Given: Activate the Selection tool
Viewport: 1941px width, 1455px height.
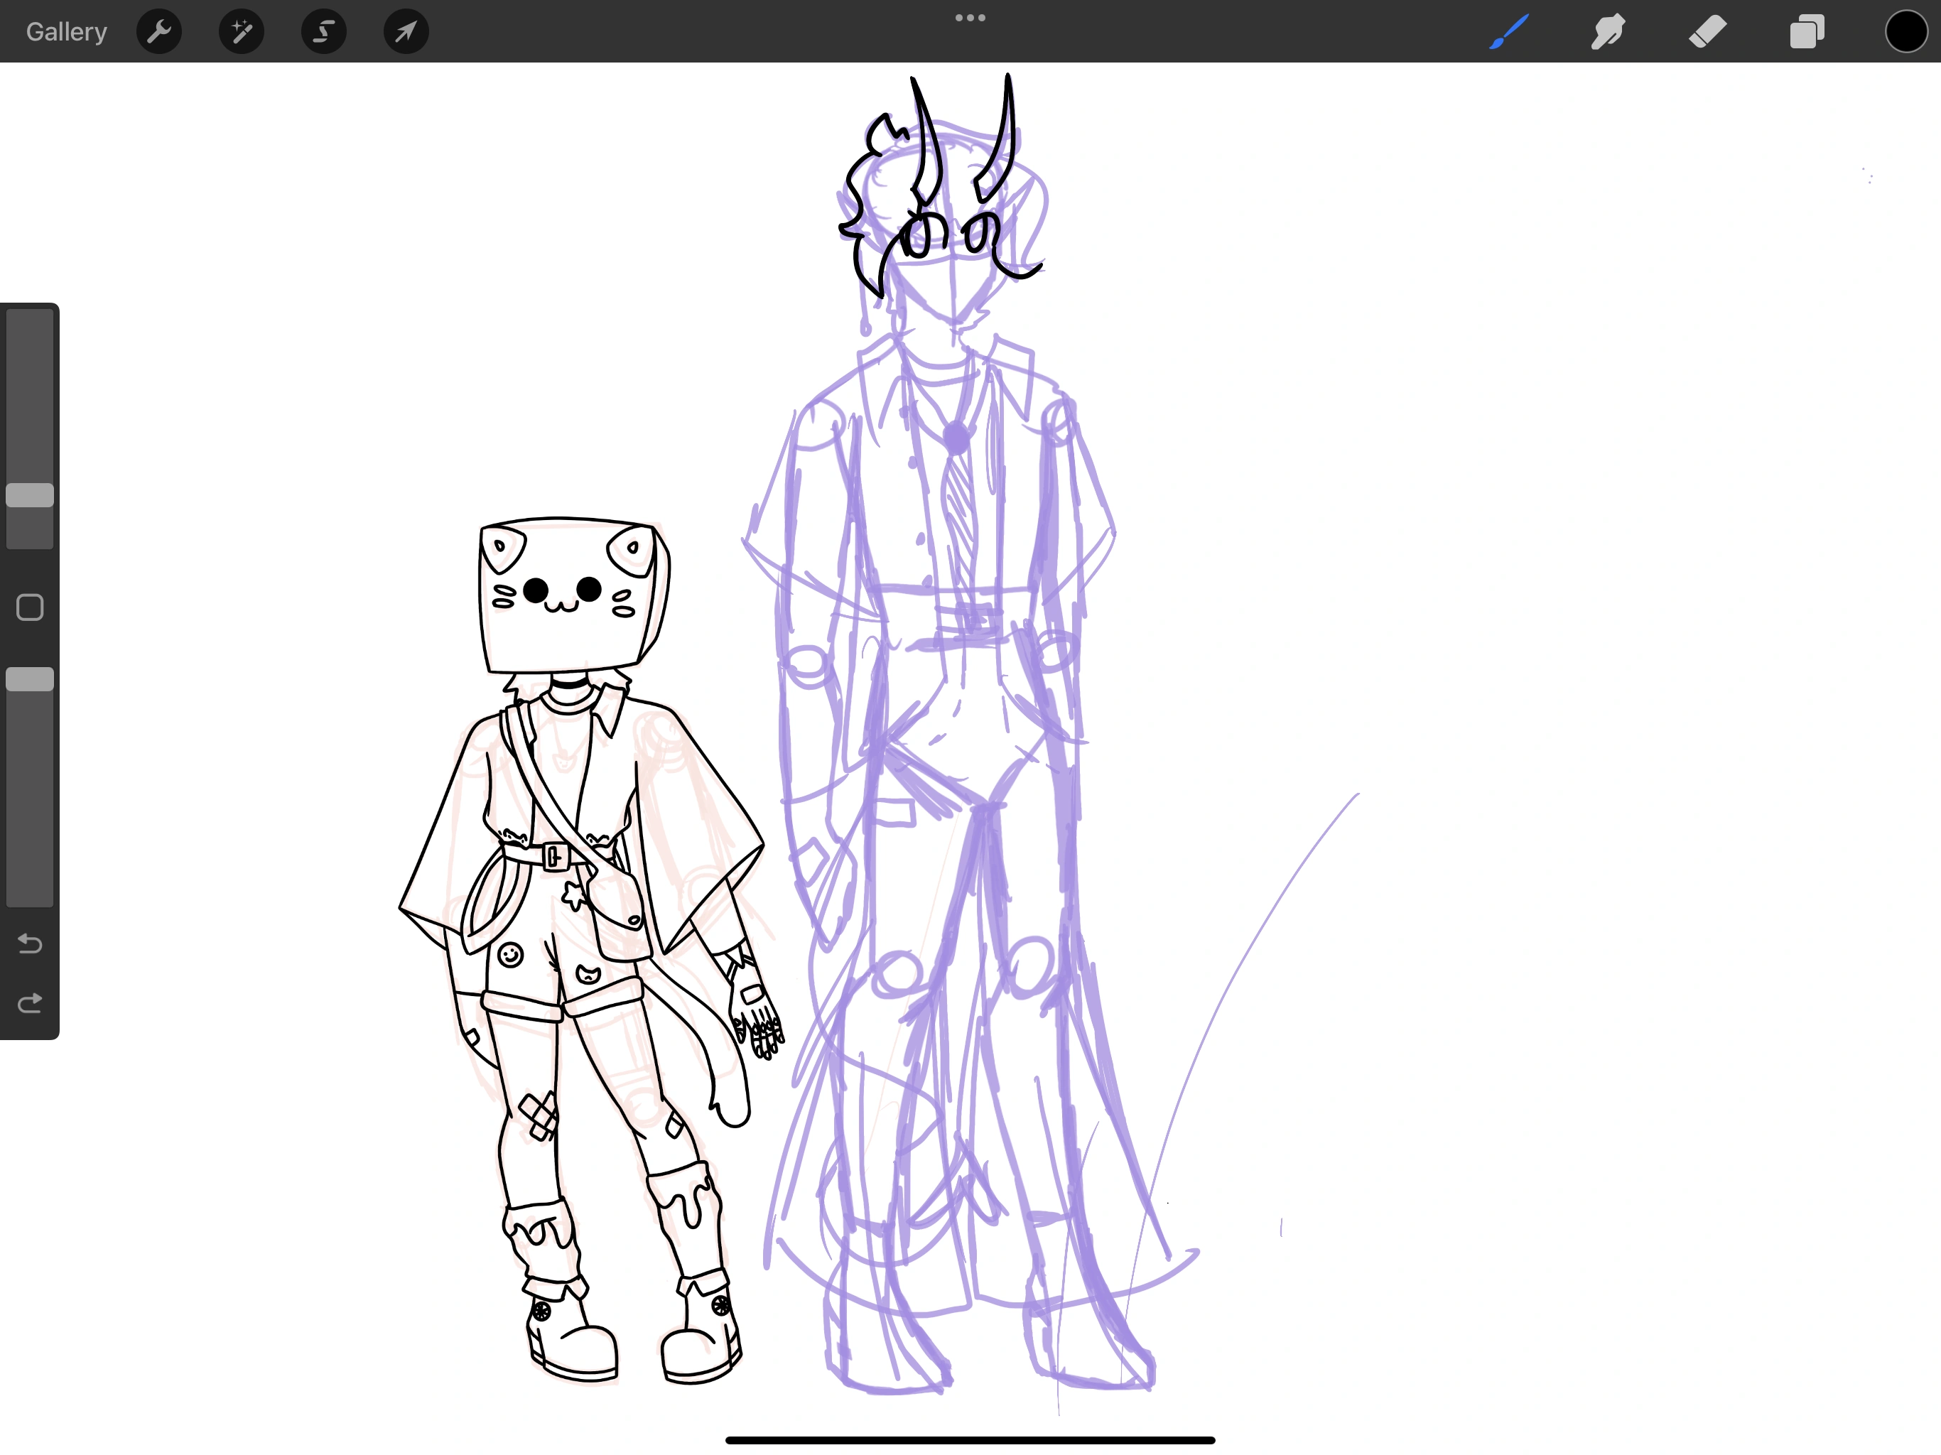Looking at the screenshot, I should (323, 31).
